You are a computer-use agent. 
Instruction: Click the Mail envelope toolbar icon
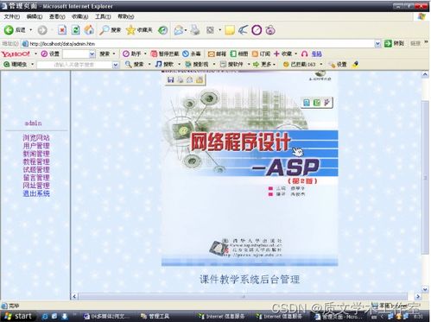(179, 29)
